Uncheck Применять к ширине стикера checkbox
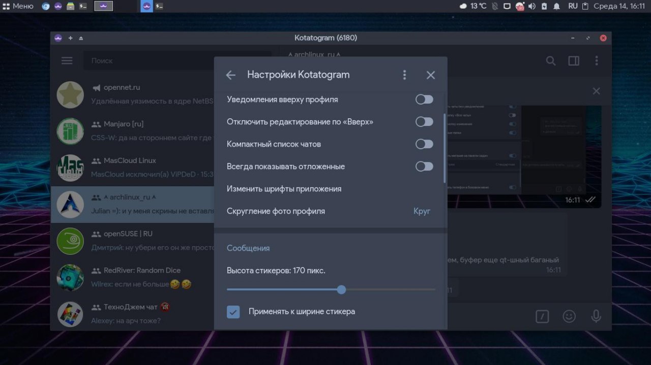The width and height of the screenshot is (651, 365). coord(233,312)
